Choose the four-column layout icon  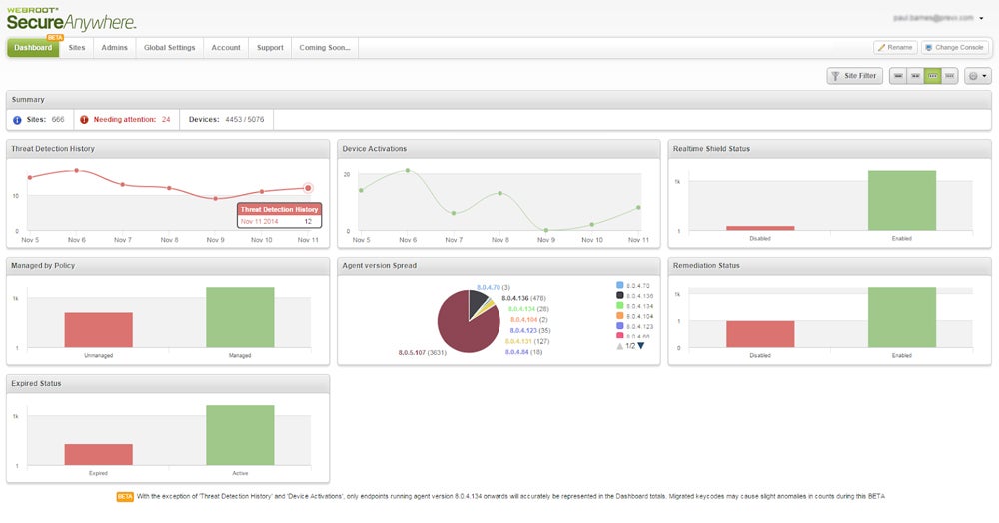(949, 76)
